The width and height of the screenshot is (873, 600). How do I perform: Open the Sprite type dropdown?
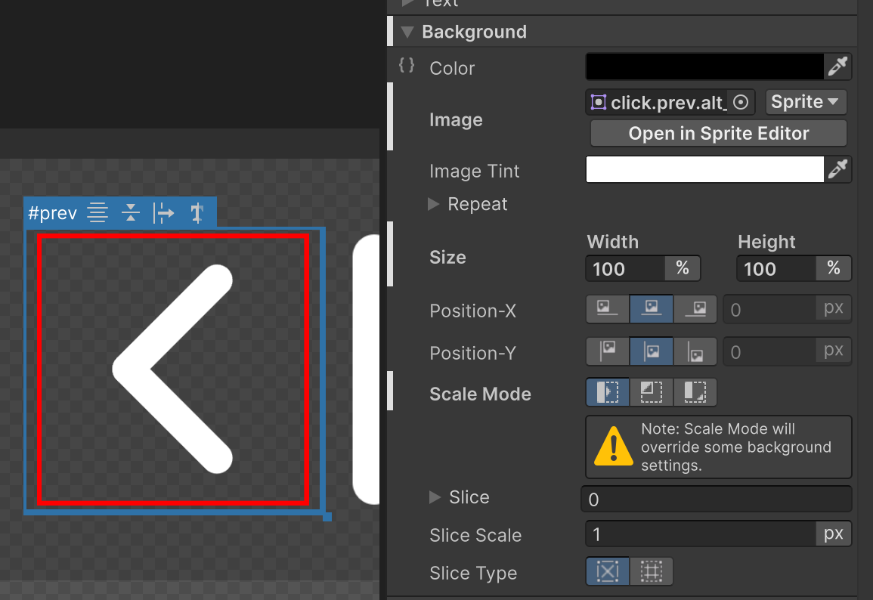(x=806, y=102)
